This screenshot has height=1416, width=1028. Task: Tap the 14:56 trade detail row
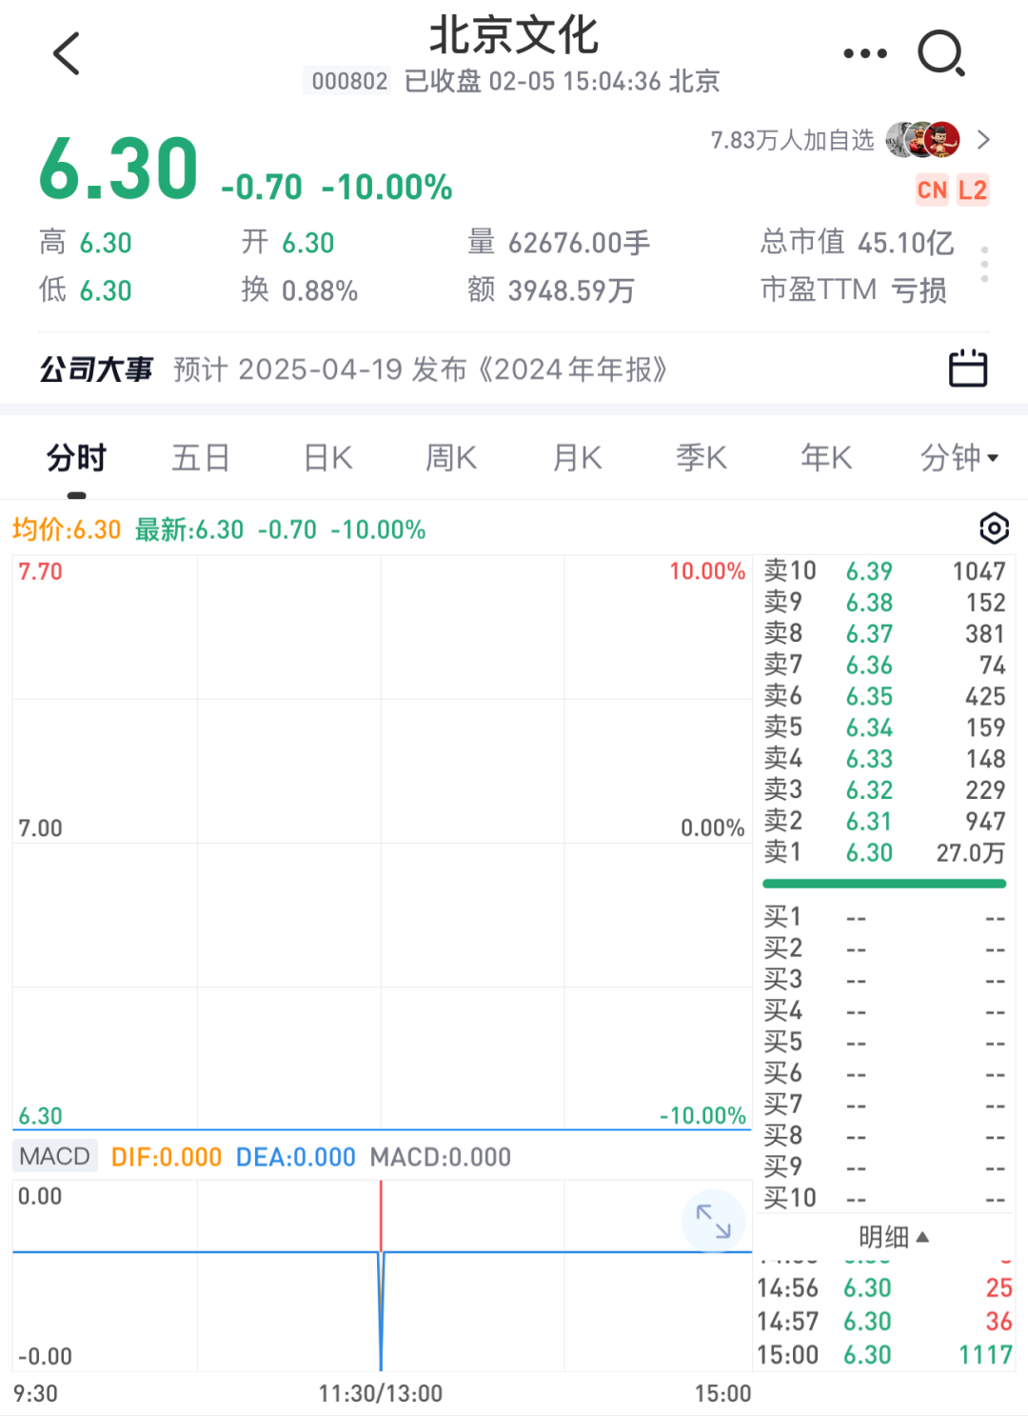click(884, 1287)
